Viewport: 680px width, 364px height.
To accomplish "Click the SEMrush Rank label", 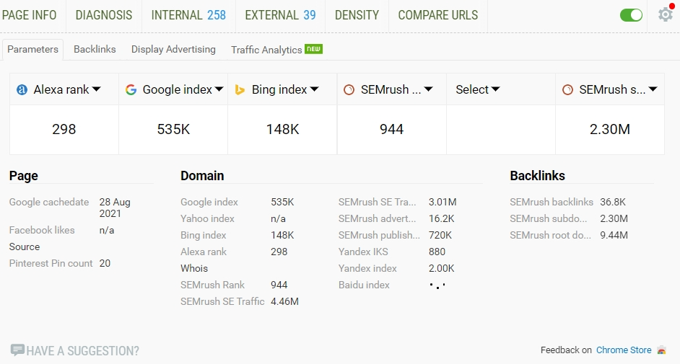I will (x=212, y=285).
